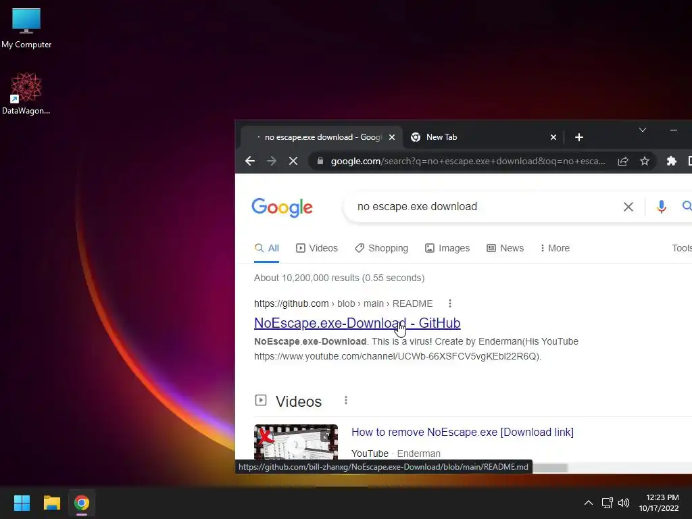Switch to Shopping results
692x519 pixels.
pos(382,248)
